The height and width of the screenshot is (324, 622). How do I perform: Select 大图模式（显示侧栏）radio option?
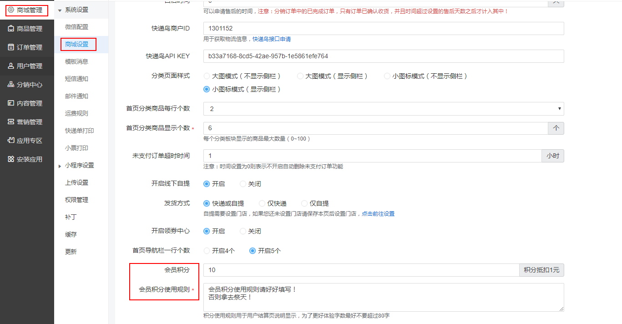click(300, 76)
